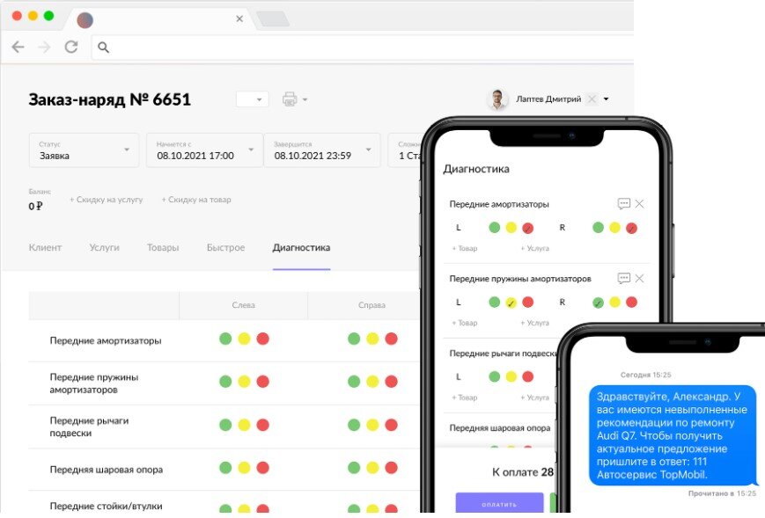Image resolution: width=765 pixels, height=518 pixels.
Task: Switch to the Товары tab
Action: [x=163, y=247]
